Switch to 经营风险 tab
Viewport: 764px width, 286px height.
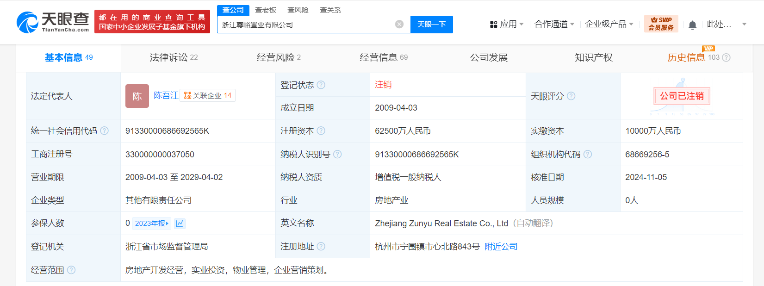(x=279, y=57)
